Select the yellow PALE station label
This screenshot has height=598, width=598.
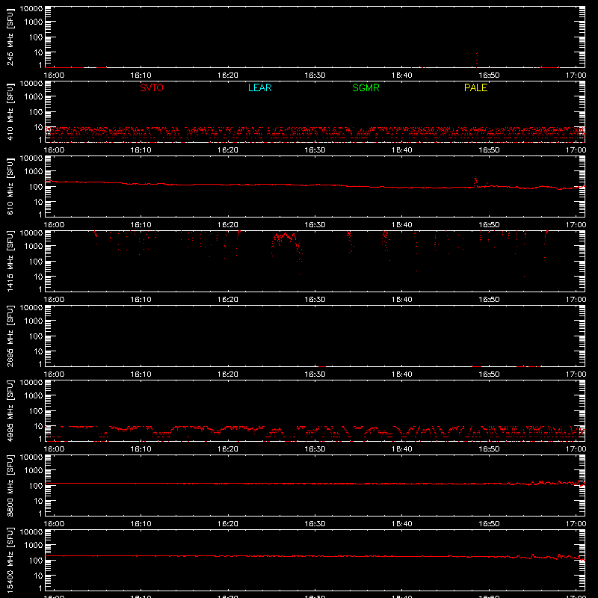click(x=475, y=87)
